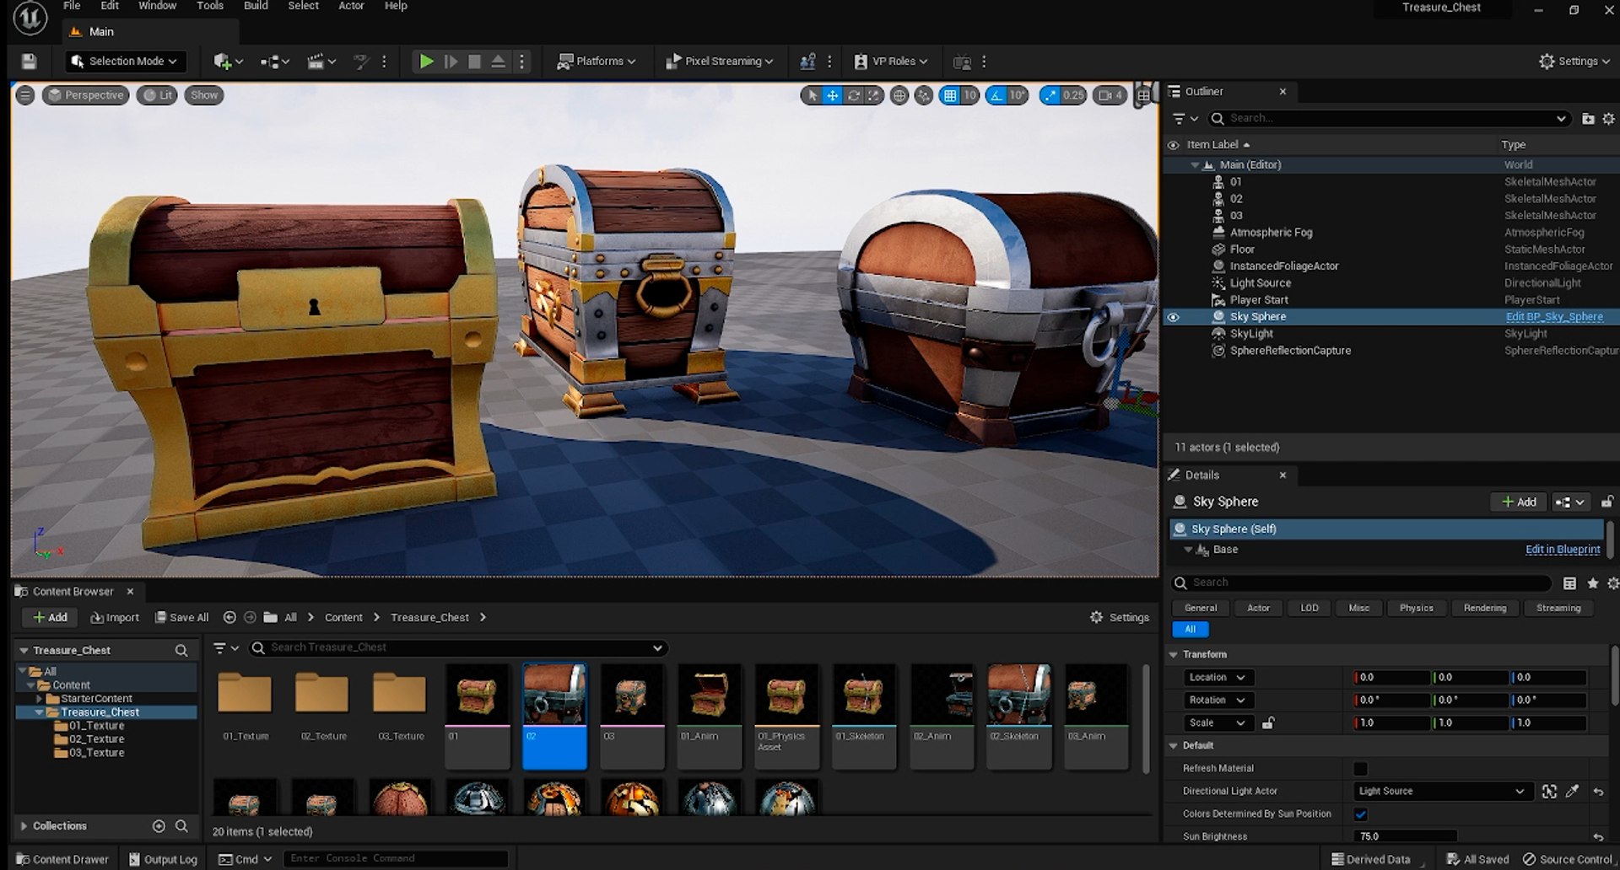
Task: Toggle scale snapping icon in the viewport
Action: [x=1050, y=95]
